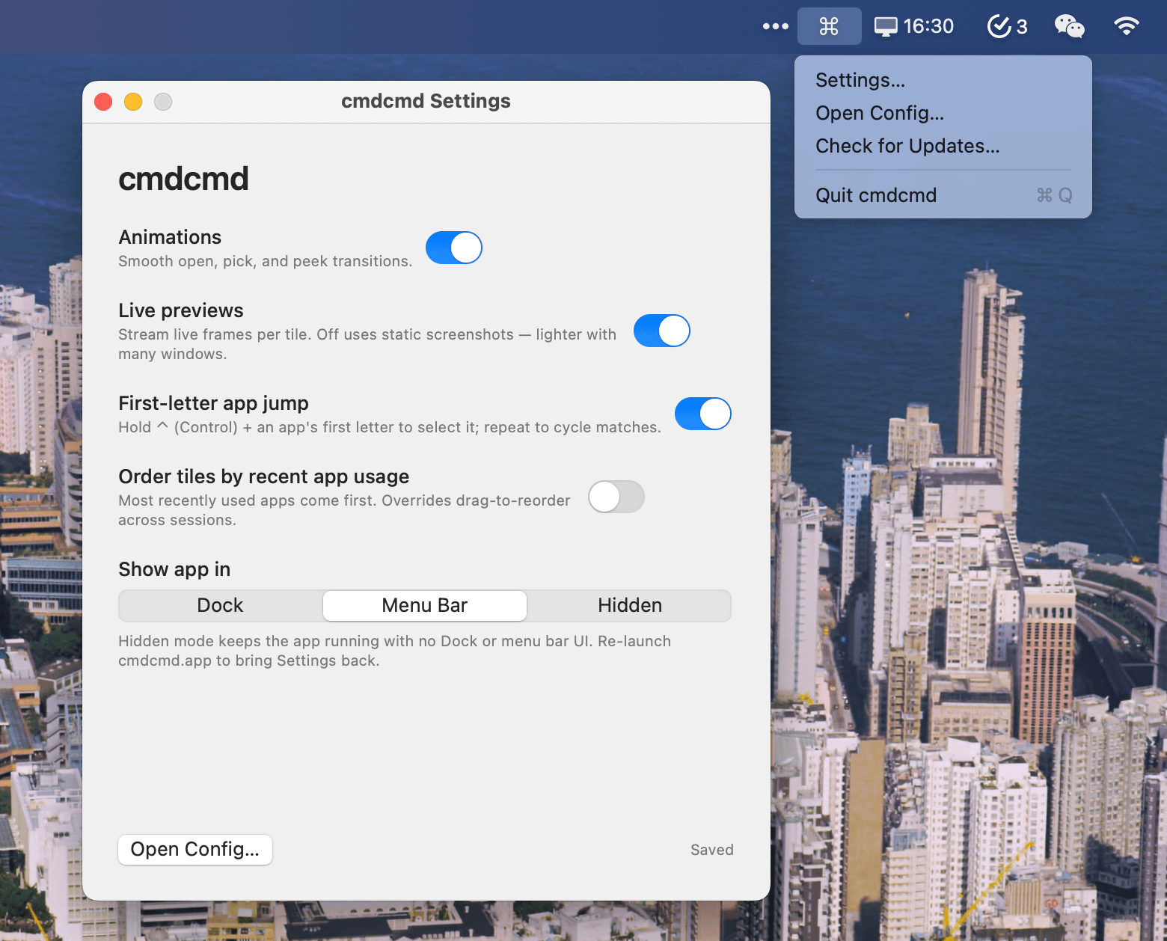Close the cmdcmd Settings window
The image size is (1167, 941).
103,102
